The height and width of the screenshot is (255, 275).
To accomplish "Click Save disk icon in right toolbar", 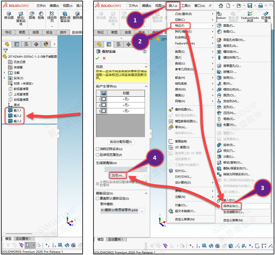I will [x=250, y=5].
